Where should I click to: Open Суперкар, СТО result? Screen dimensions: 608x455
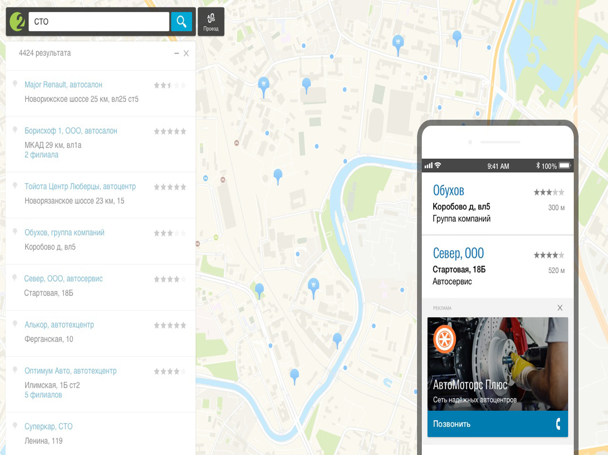(x=48, y=426)
